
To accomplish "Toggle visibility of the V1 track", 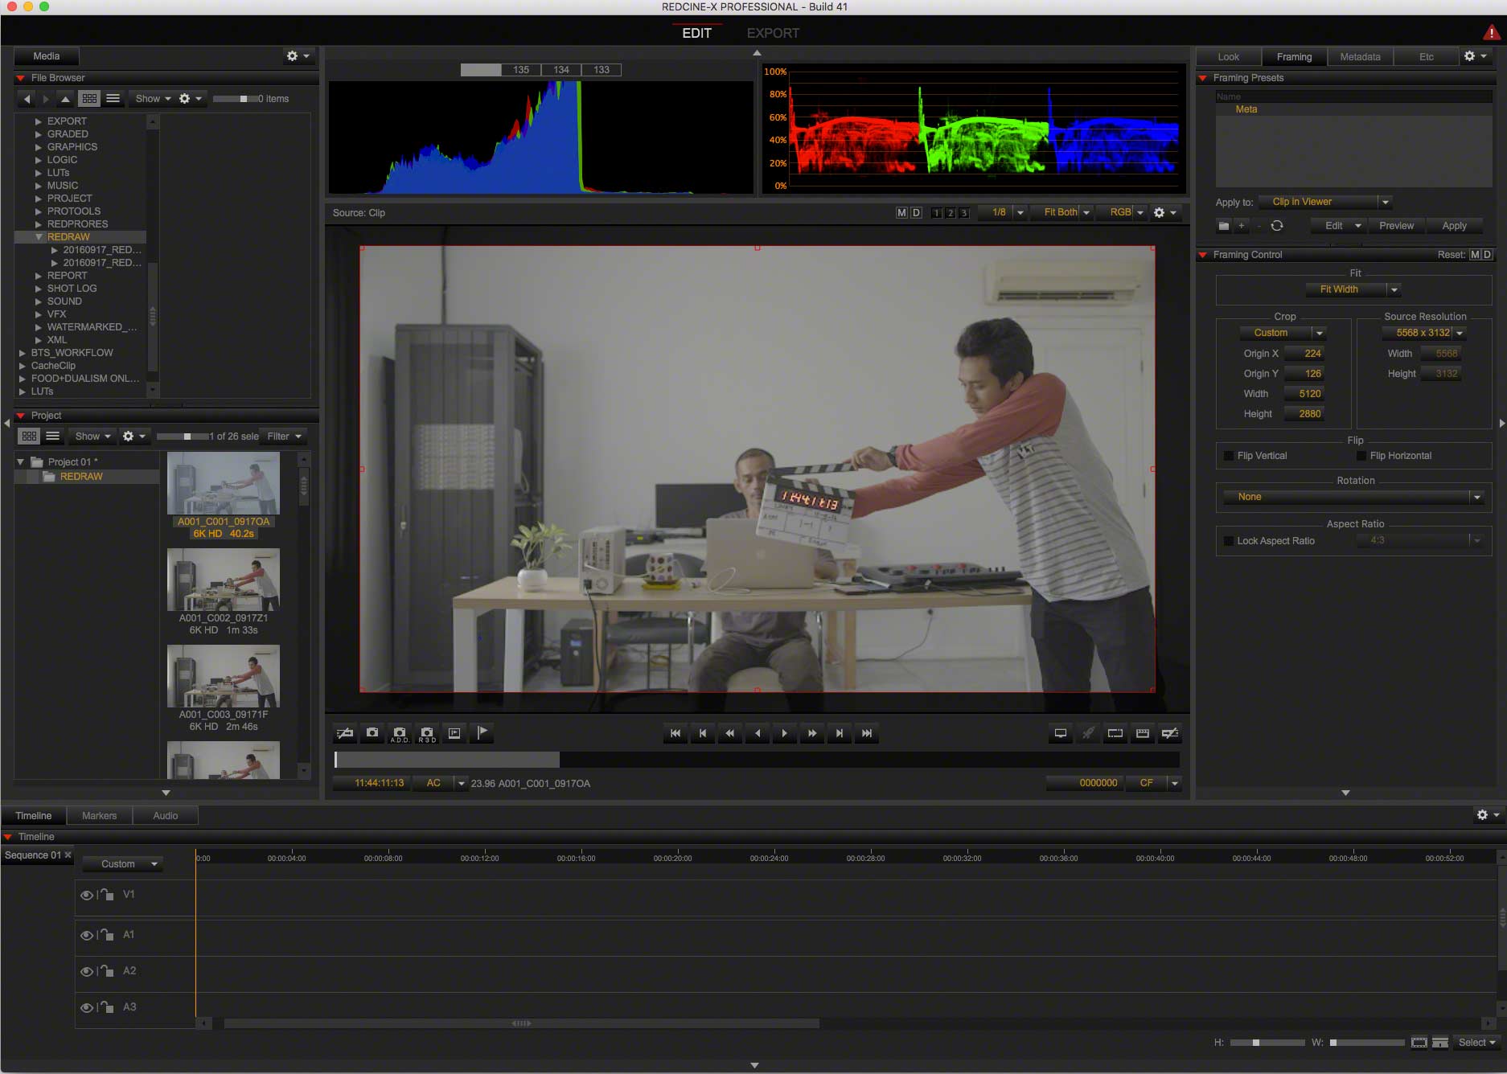I will [x=86, y=895].
